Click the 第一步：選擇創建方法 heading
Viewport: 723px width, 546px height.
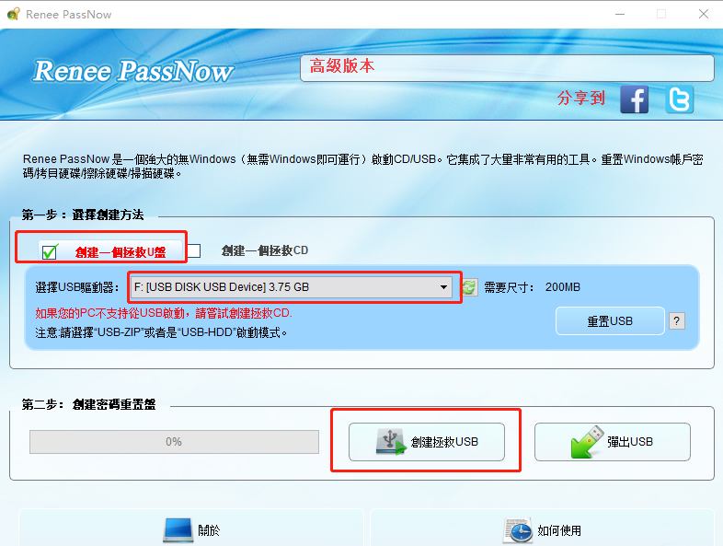[x=83, y=215]
